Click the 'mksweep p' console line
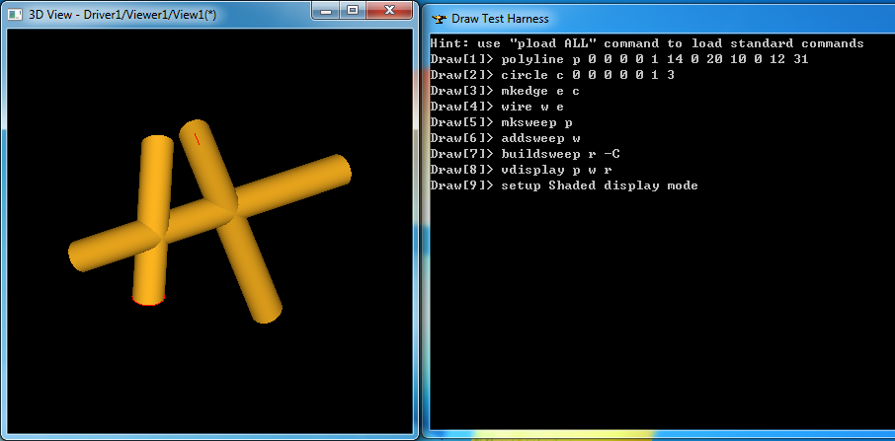Screen dimensions: 895x441 501,122
